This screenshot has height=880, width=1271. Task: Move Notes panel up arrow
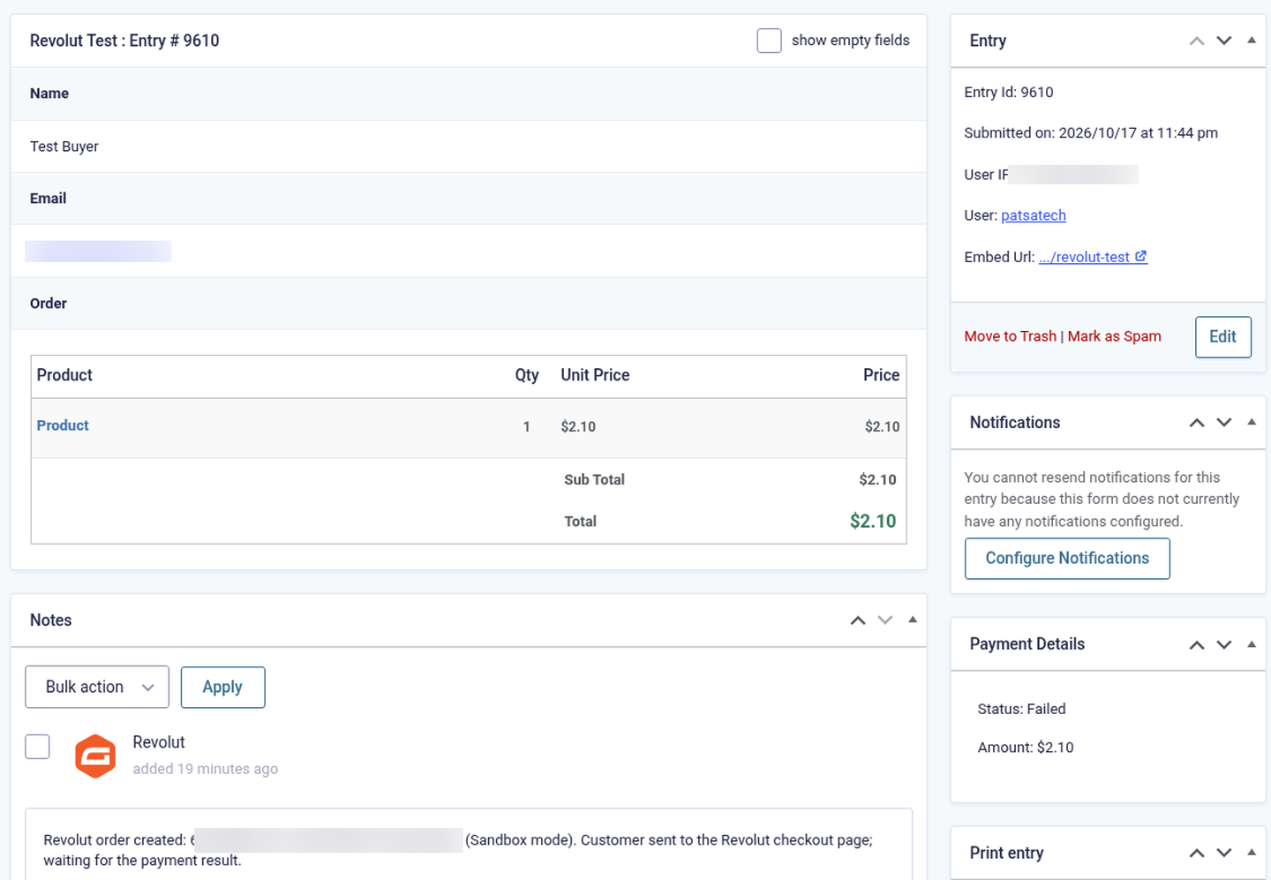(858, 621)
